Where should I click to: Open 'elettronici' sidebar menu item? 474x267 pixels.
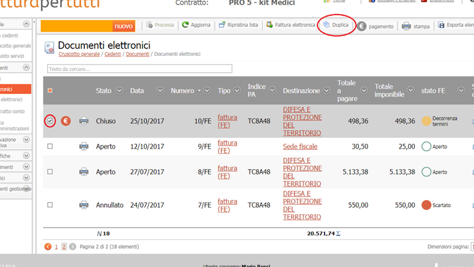point(11,99)
